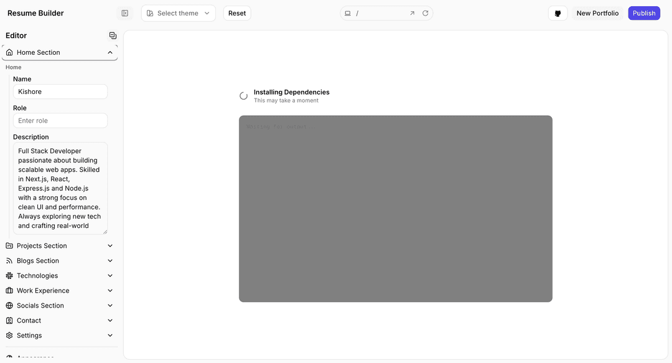Click the copy icon beside Editor
The height and width of the screenshot is (363, 672).
click(x=113, y=35)
